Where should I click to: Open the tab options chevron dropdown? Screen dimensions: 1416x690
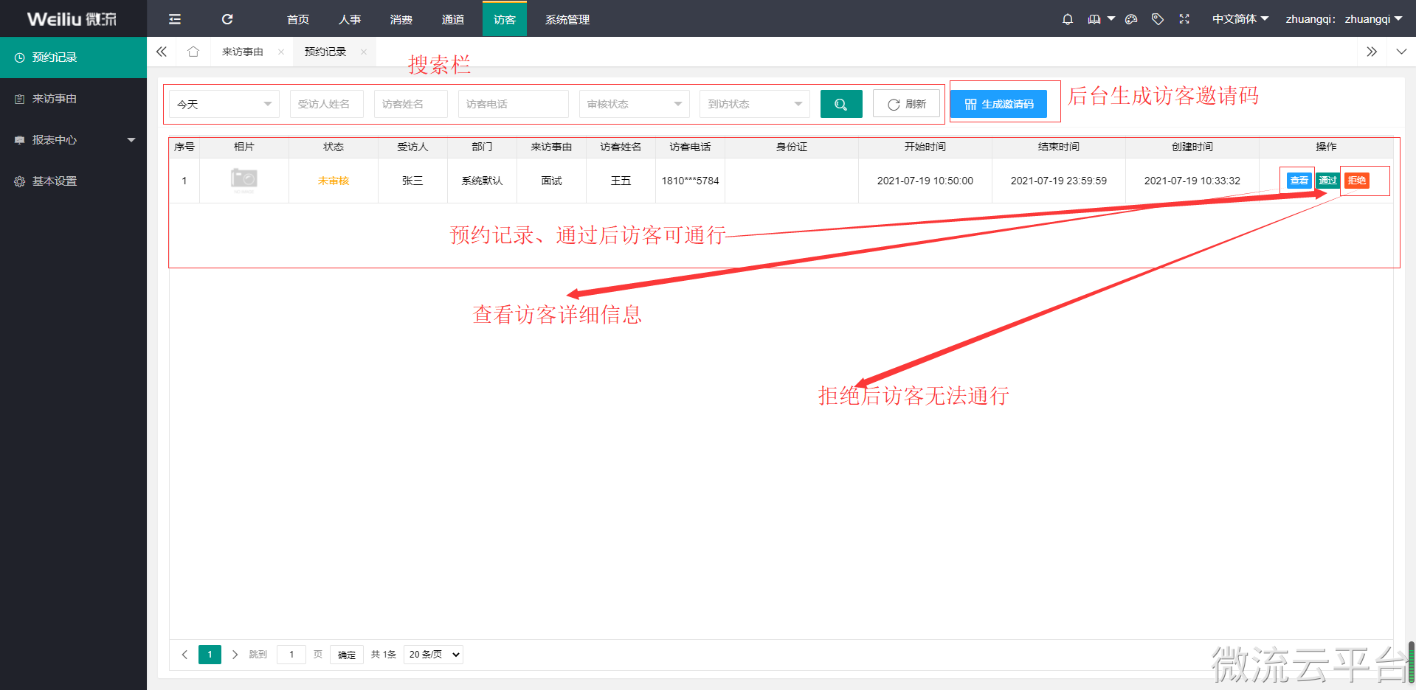point(1401,52)
